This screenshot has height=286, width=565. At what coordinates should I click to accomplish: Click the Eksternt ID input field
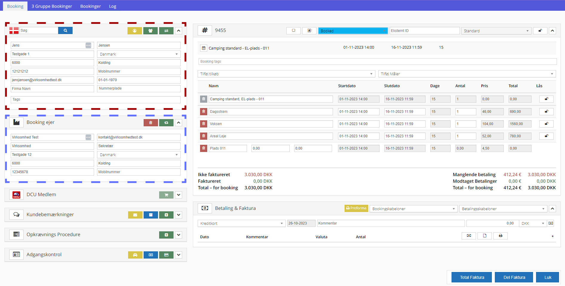(424, 31)
